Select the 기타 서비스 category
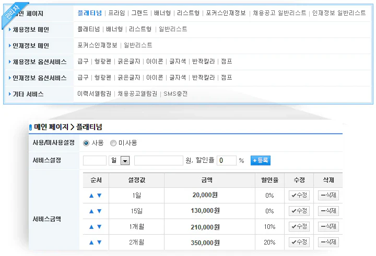The height and width of the screenshot is (256, 376). [x=28, y=94]
